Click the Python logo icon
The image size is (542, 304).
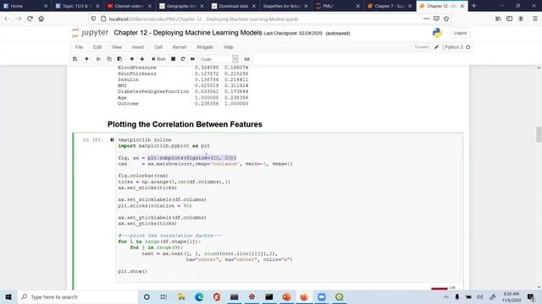point(437,33)
